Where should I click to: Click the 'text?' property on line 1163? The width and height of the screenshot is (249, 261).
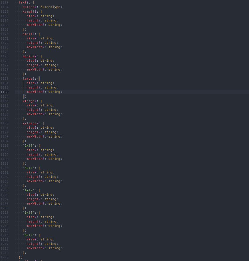(24, 2)
